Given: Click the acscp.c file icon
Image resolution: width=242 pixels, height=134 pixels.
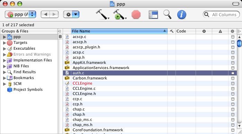Looking at the screenshot, I should (x=67, y=37).
